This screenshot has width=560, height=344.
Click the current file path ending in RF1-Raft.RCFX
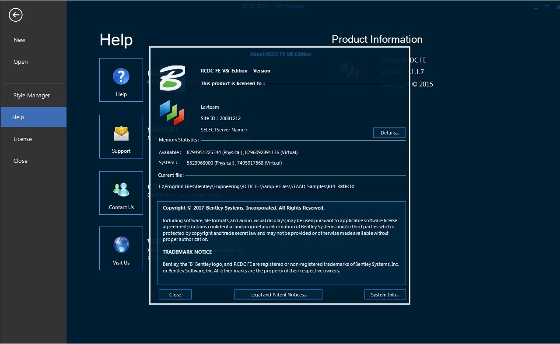256,186
